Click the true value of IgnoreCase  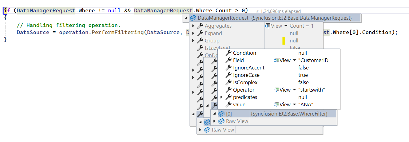point(303,75)
